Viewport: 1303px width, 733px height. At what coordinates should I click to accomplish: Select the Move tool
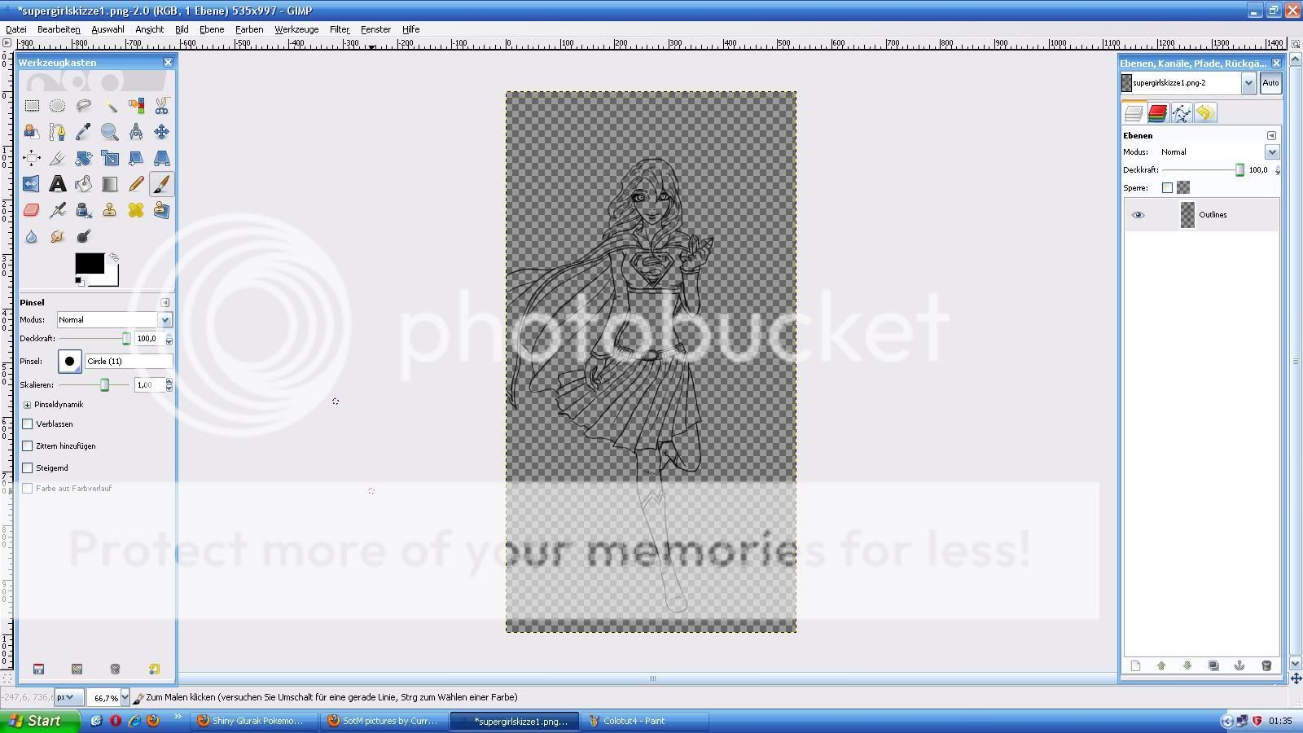click(x=161, y=132)
